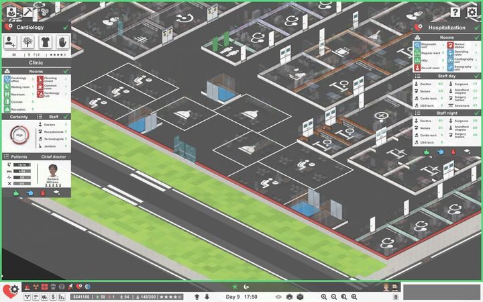Select the Clinic tab in Cardiology panel
This screenshot has width=483, height=302.
36,62
